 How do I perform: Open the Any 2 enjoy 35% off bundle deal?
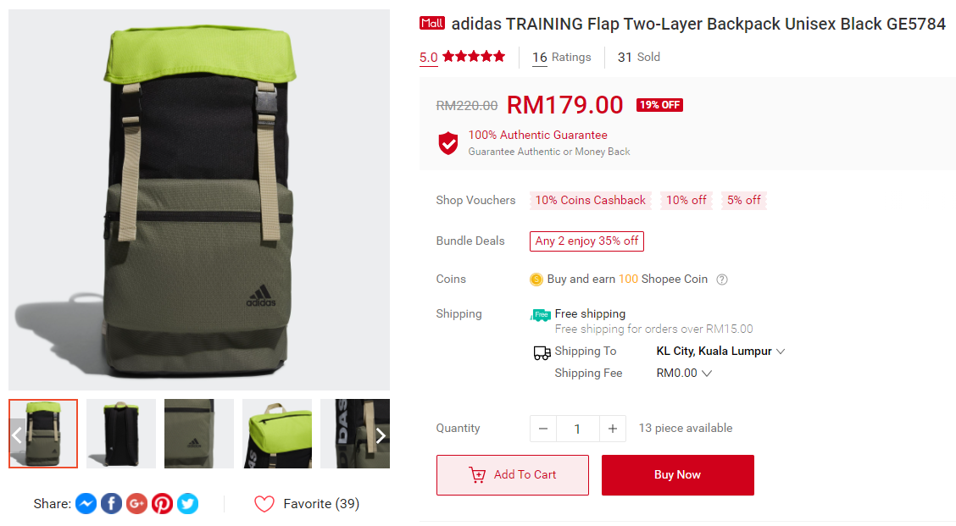[x=586, y=241]
